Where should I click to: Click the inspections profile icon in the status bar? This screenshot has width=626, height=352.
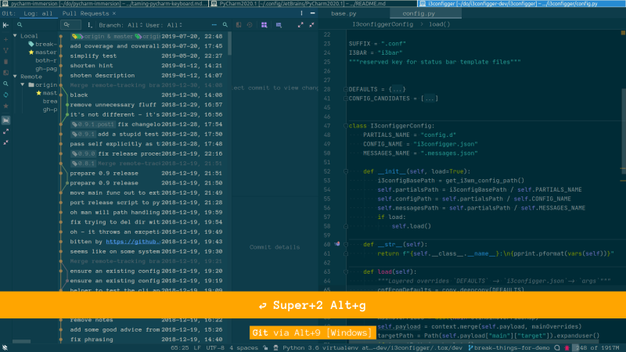(275, 348)
